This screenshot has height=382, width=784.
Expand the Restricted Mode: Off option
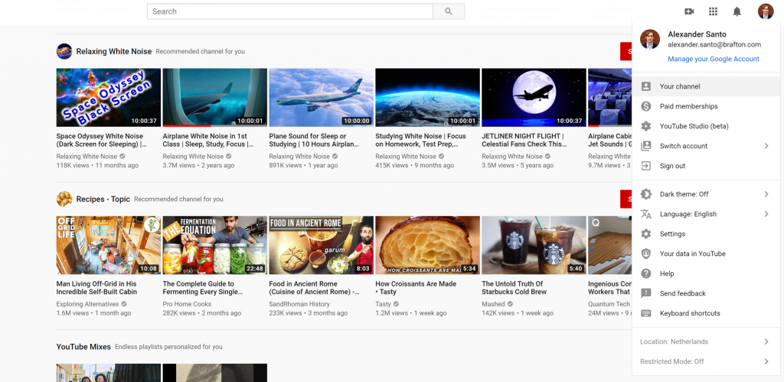[x=766, y=361]
